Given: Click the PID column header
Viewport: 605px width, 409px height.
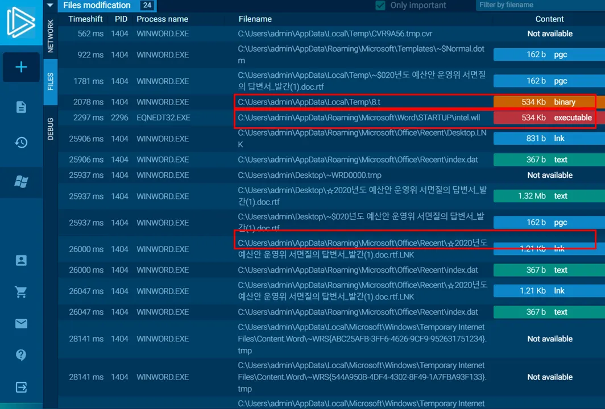Looking at the screenshot, I should pos(121,19).
